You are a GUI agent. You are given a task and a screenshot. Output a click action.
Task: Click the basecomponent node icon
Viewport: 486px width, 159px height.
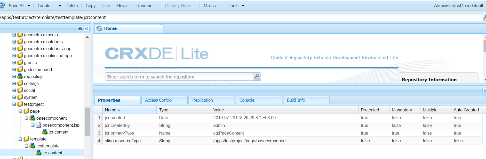point(33,118)
